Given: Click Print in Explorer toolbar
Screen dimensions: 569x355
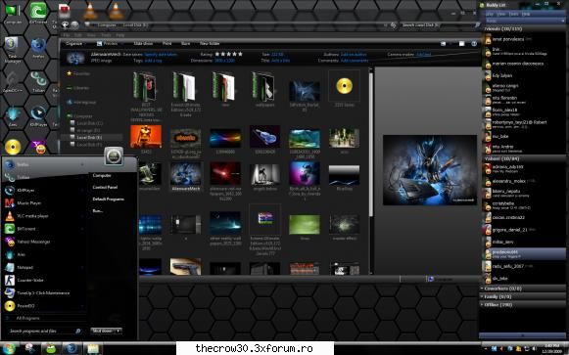Looking at the screenshot, I should 166,43.
